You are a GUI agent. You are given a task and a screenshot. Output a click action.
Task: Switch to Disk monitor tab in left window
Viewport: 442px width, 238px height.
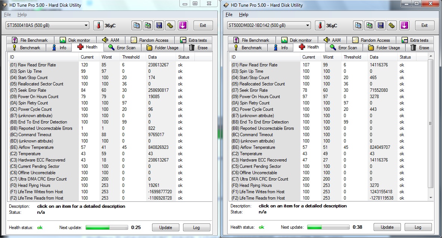pyautogui.click(x=75, y=40)
